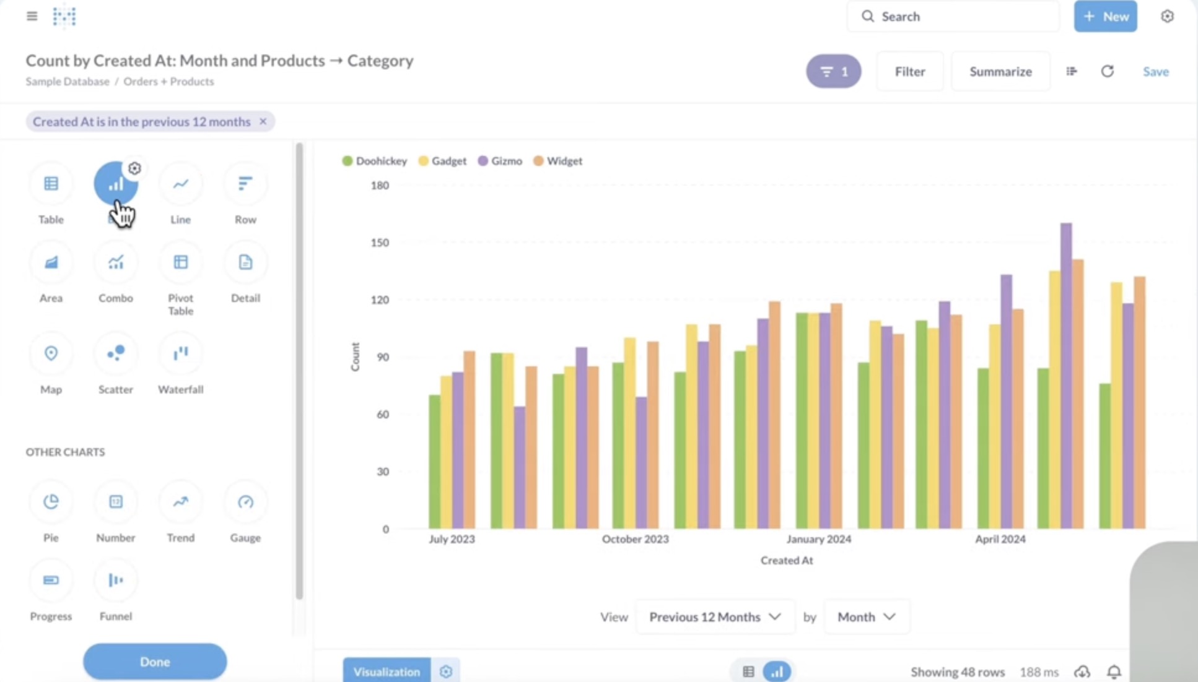Click into the Search field
The height and width of the screenshot is (682, 1198).
pos(954,17)
